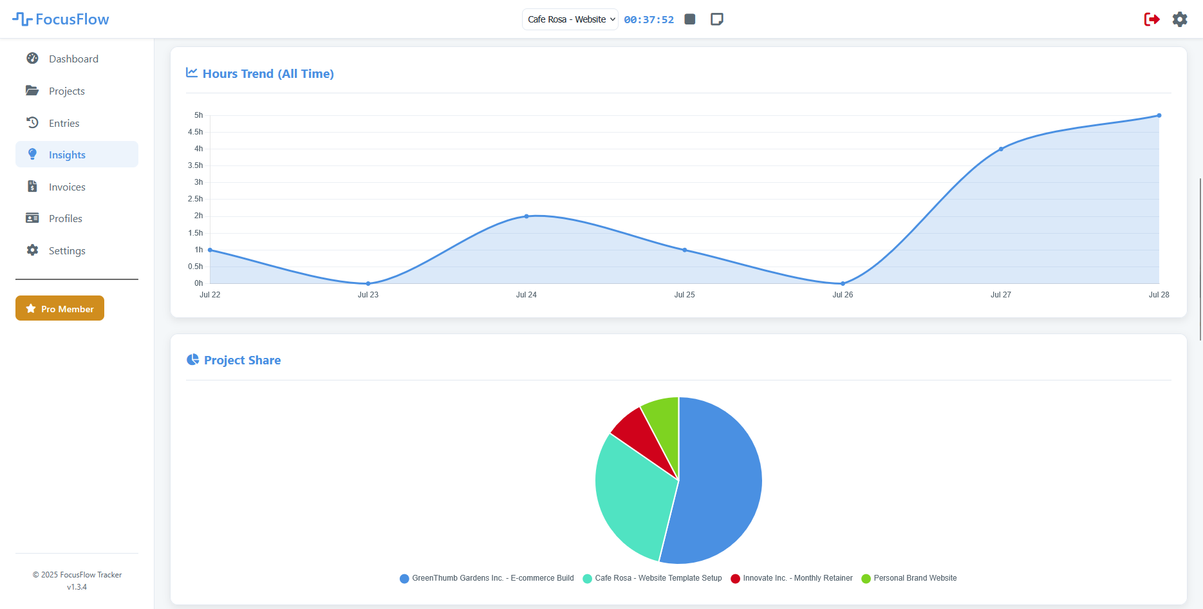Click the Jul 25 data point

[685, 250]
